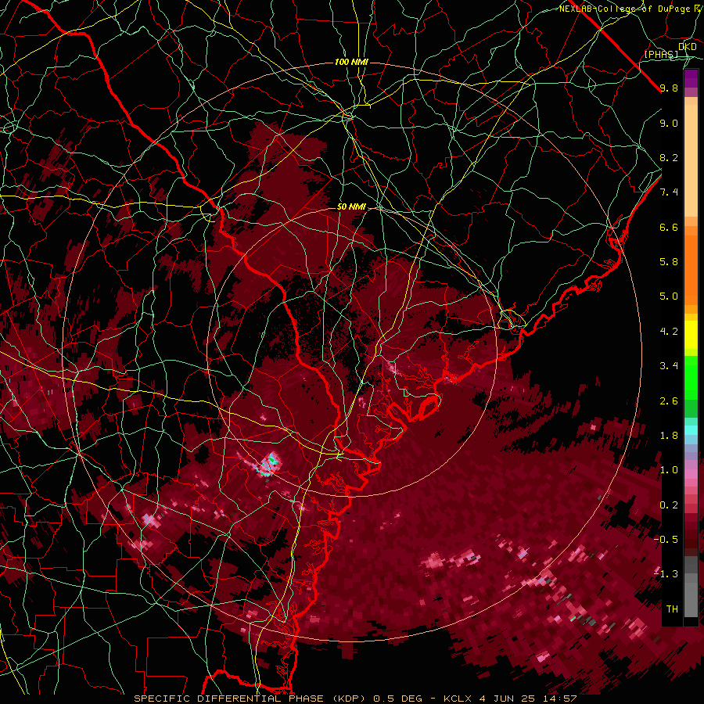This screenshot has width=704, height=704.
Task: Click the -0.5 value on the color scale
Action: click(666, 540)
